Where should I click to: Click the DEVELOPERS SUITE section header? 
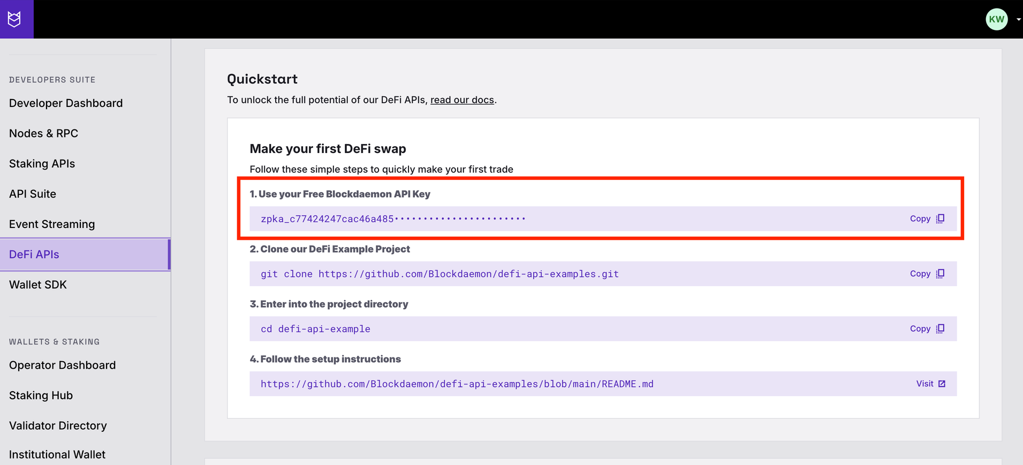52,80
